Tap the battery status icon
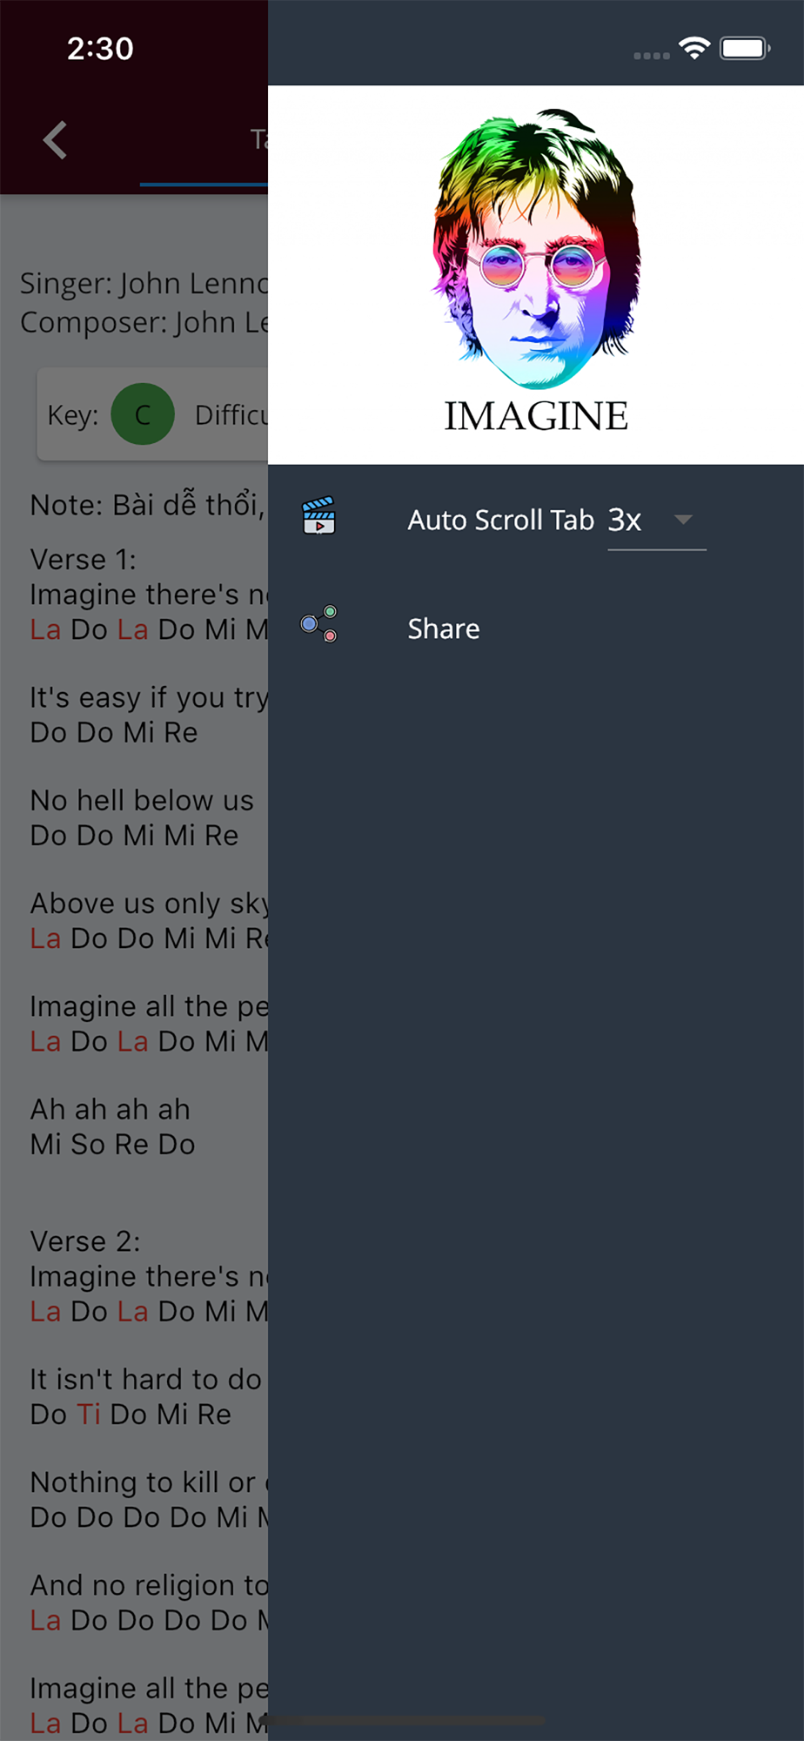This screenshot has width=804, height=1741. (x=745, y=49)
